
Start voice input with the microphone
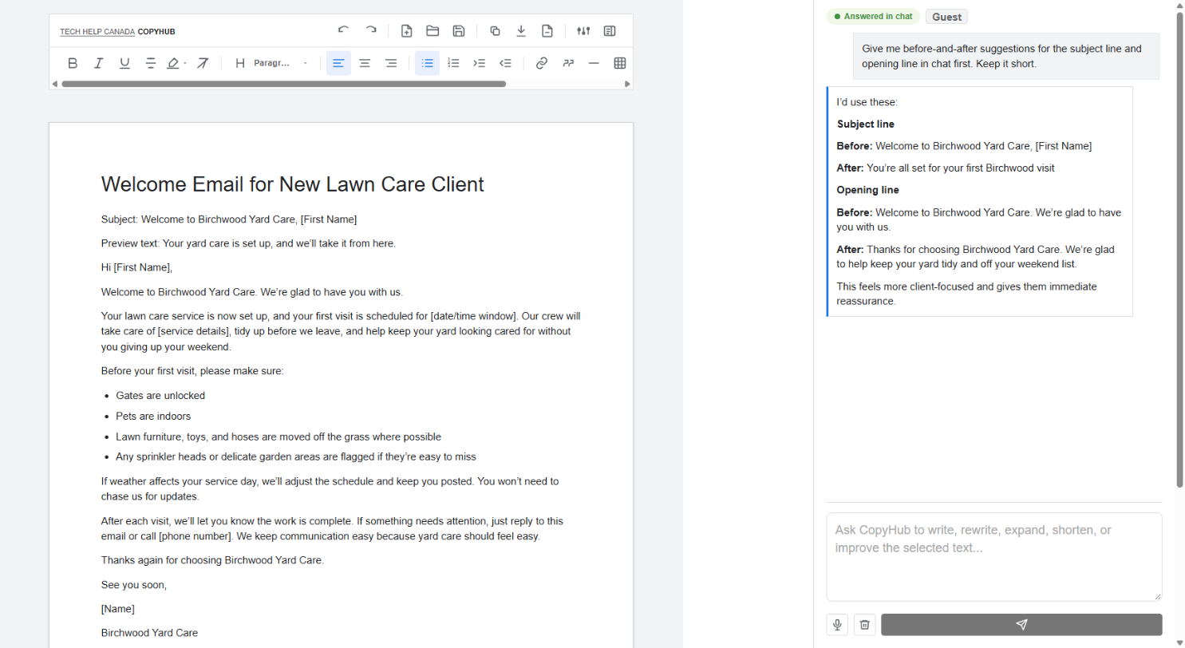(x=838, y=625)
